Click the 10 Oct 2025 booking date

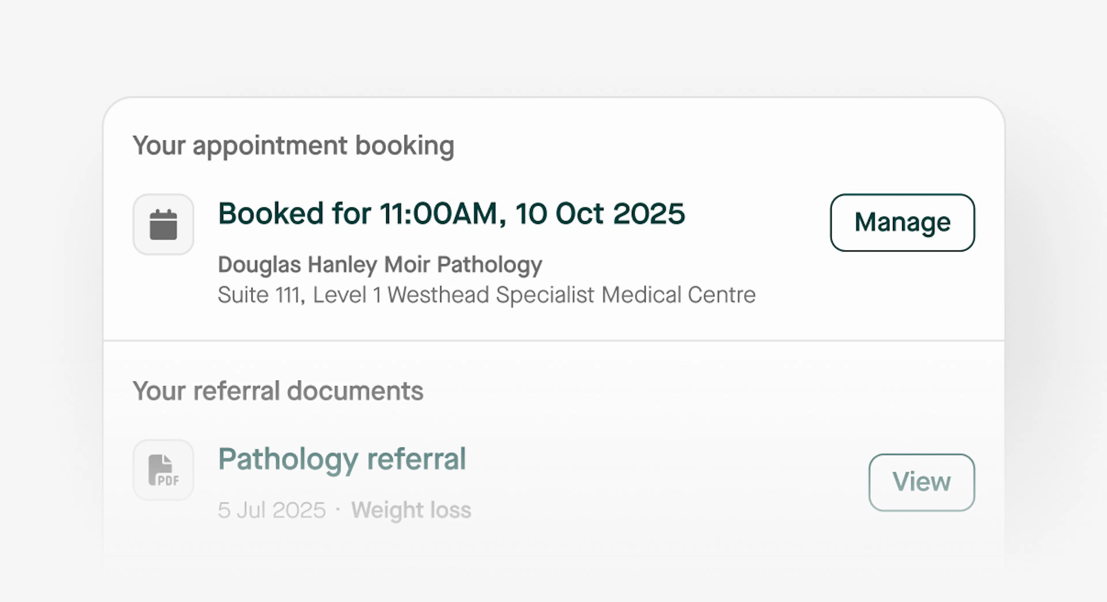[600, 213]
